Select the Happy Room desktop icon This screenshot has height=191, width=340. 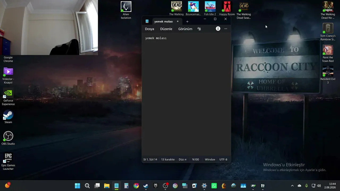(x=227, y=9)
